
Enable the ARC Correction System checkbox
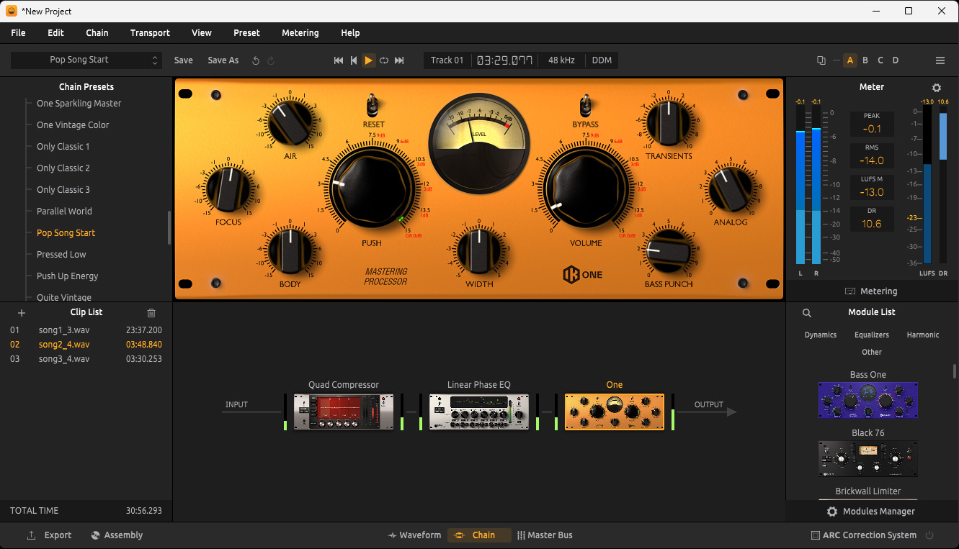(x=816, y=535)
